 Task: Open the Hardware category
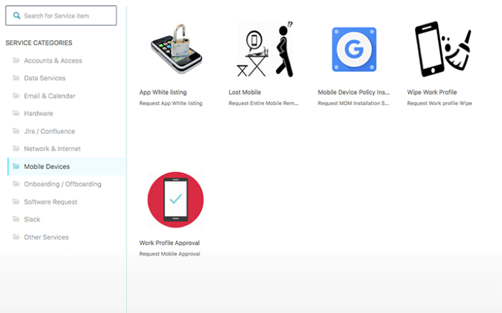tap(39, 114)
